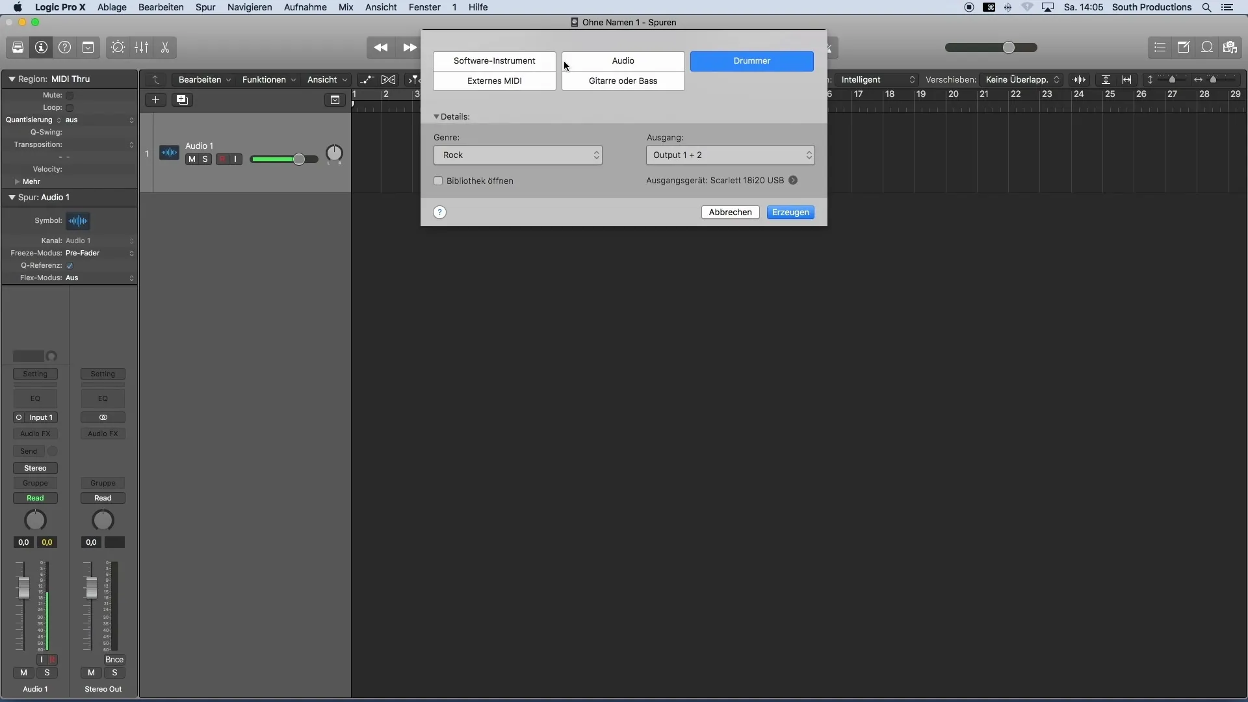Enable the Bibliothek öffnen checkbox
The height and width of the screenshot is (702, 1248).
438,181
